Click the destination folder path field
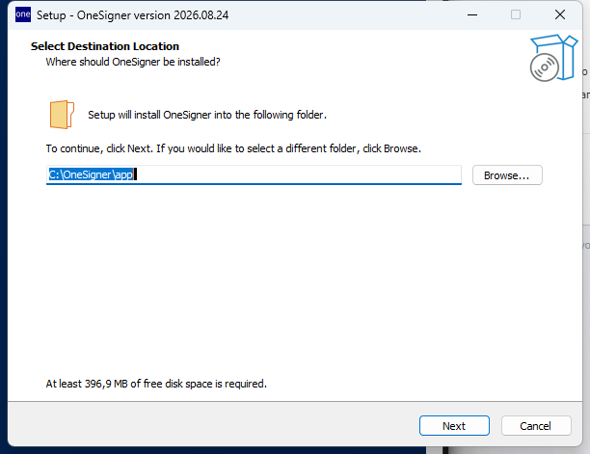This screenshot has width=590, height=454. pyautogui.click(x=254, y=174)
